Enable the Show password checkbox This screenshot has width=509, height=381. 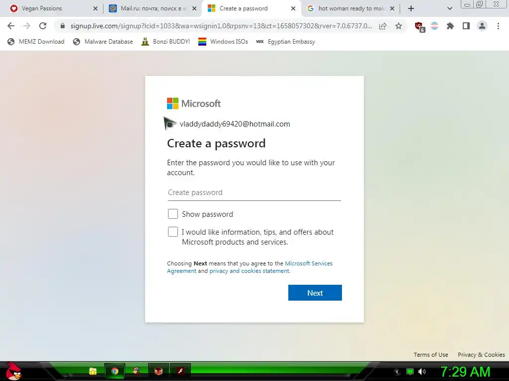[173, 214]
